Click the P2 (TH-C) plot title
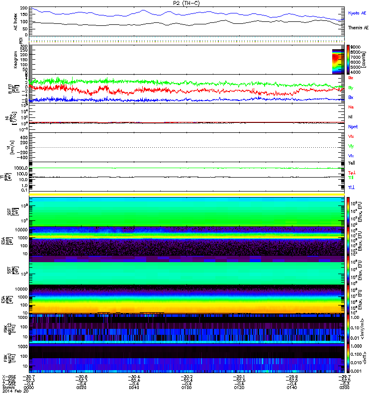This screenshot has height=398, width=373. (x=186, y=3)
